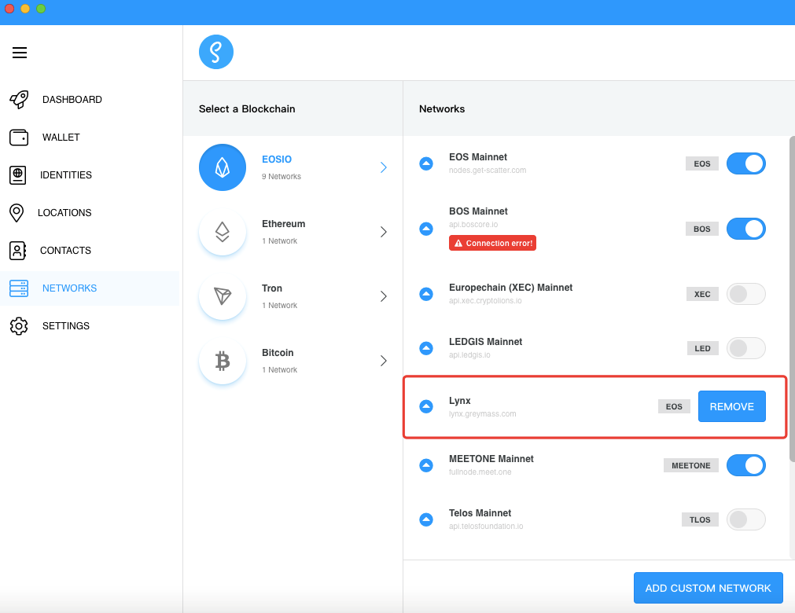Click the lynx.greymass.com host text
Image resolution: width=795 pixels, height=613 pixels.
[x=482, y=414]
